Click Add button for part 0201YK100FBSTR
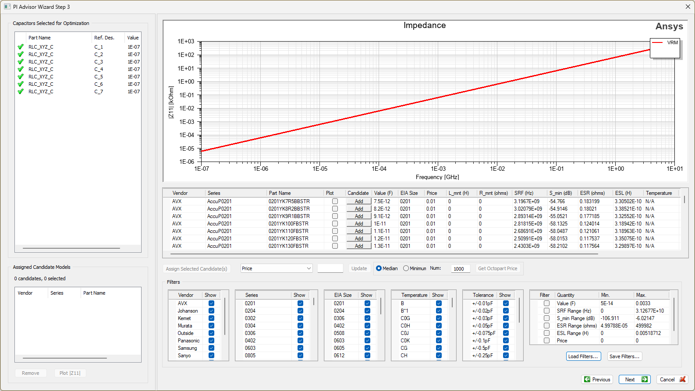This screenshot has width=695, height=391. click(x=359, y=224)
